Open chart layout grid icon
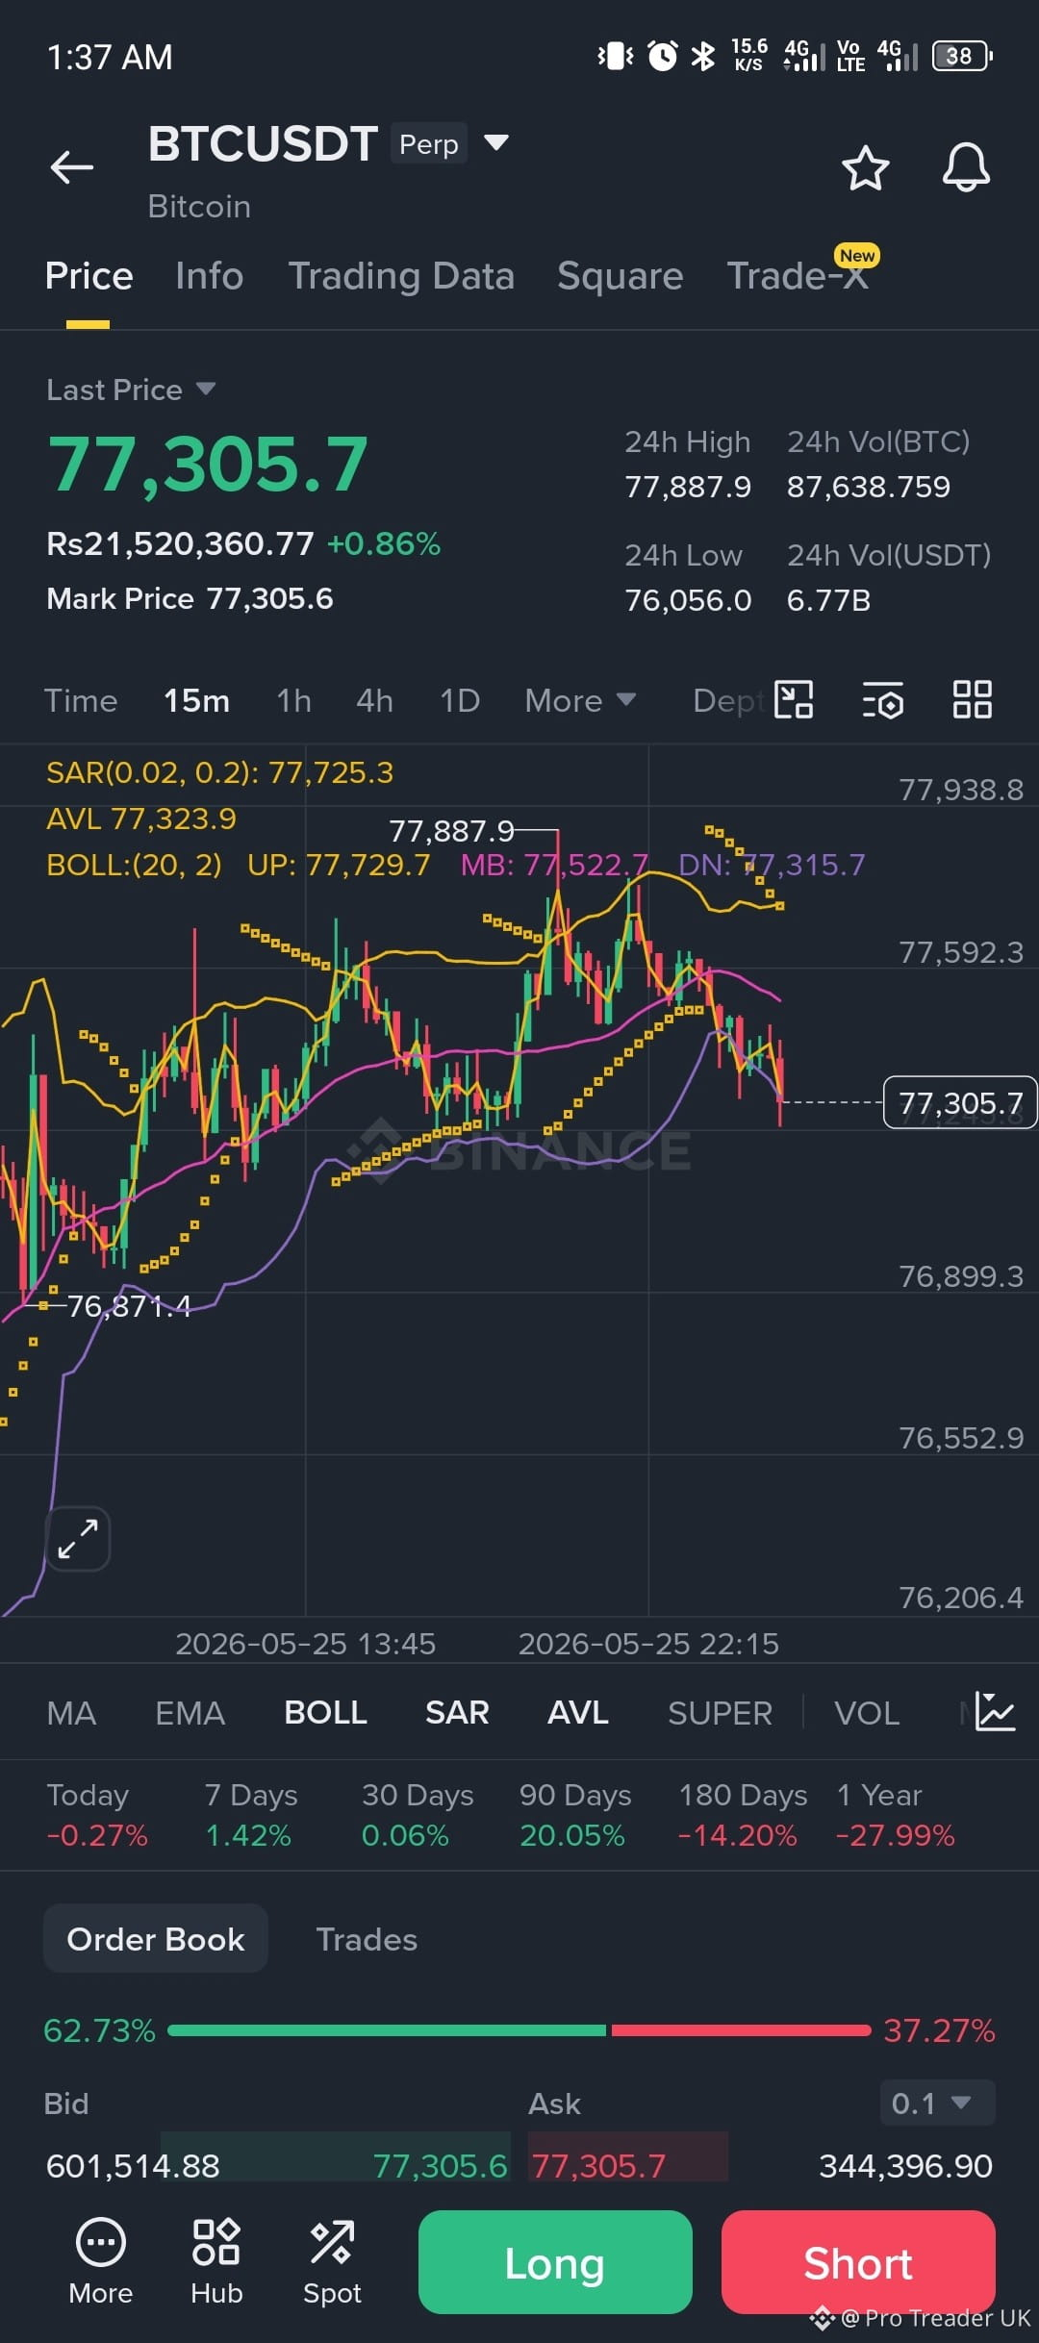Screen dimensions: 1039x2343 pyautogui.click(x=972, y=699)
